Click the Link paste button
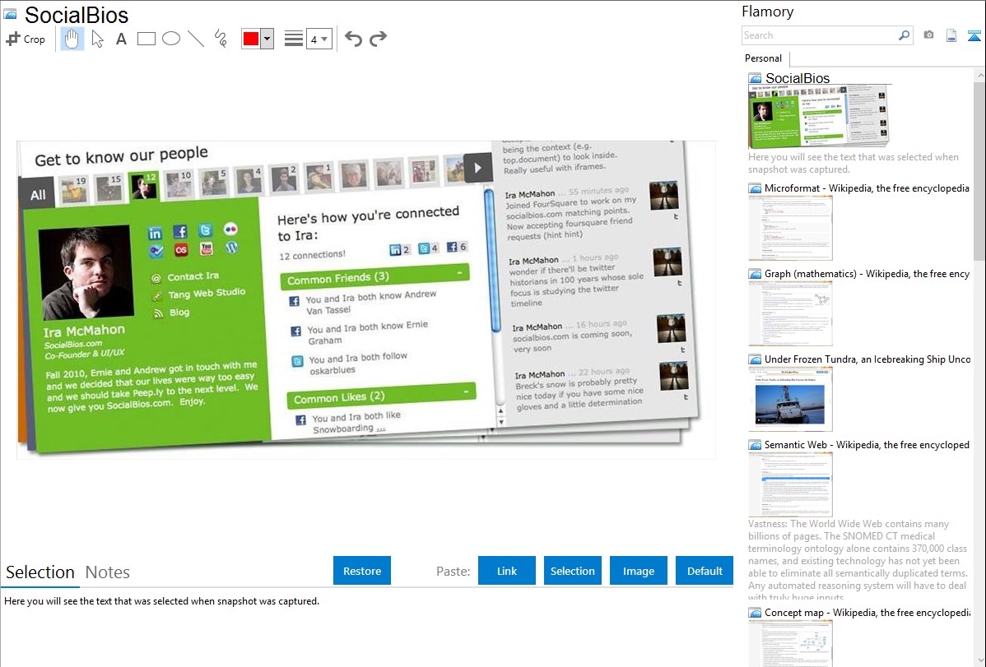 coord(507,571)
